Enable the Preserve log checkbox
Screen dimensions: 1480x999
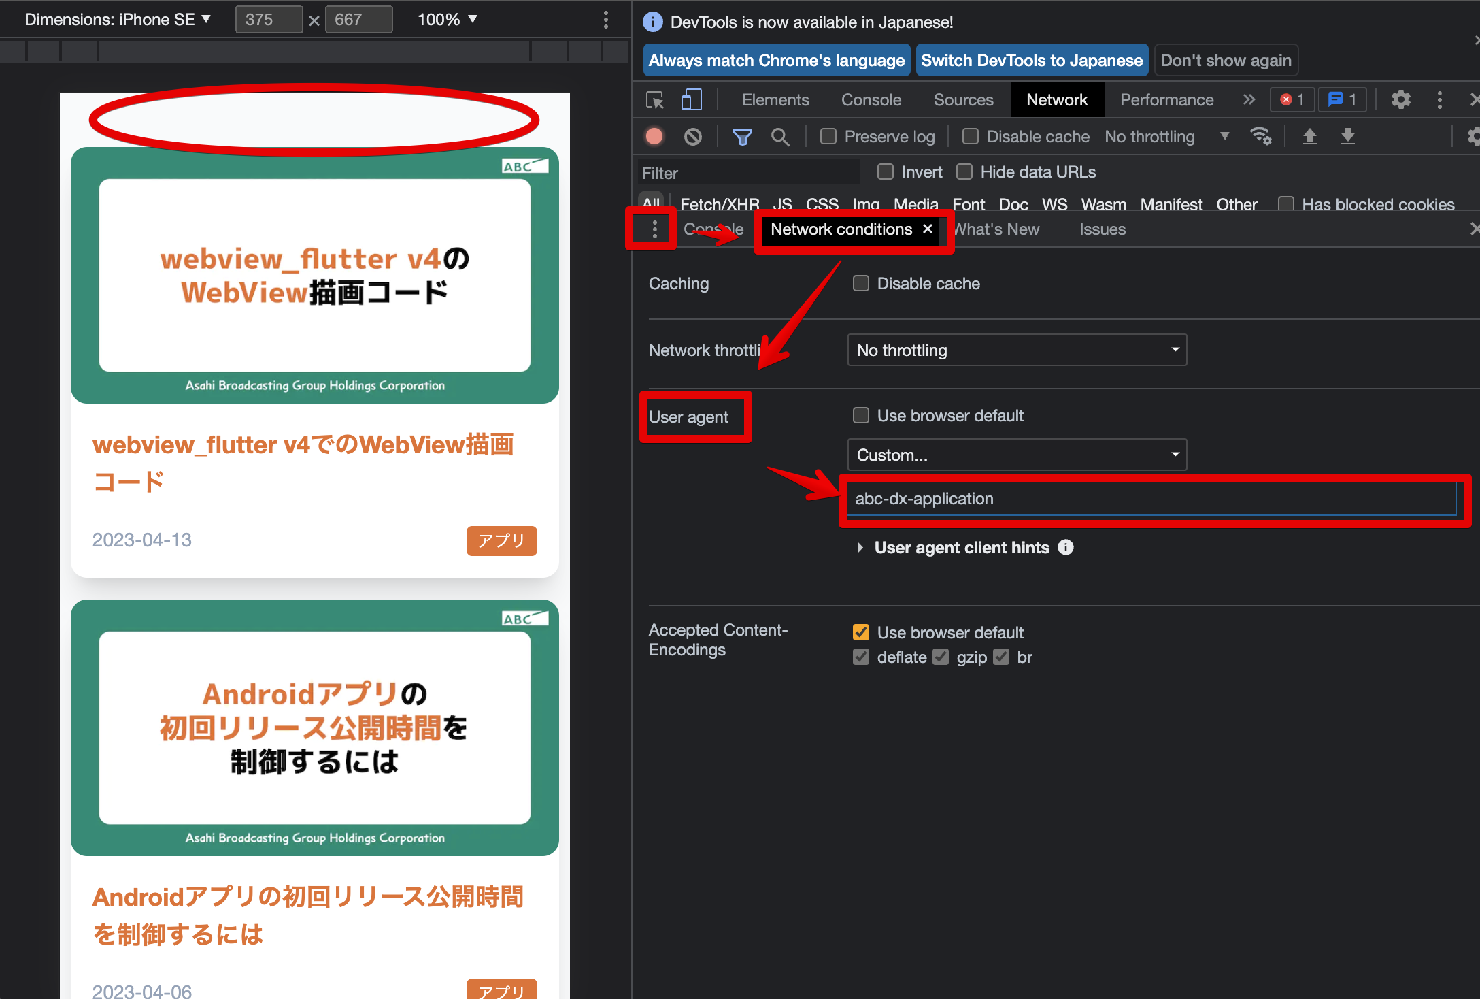[828, 137]
